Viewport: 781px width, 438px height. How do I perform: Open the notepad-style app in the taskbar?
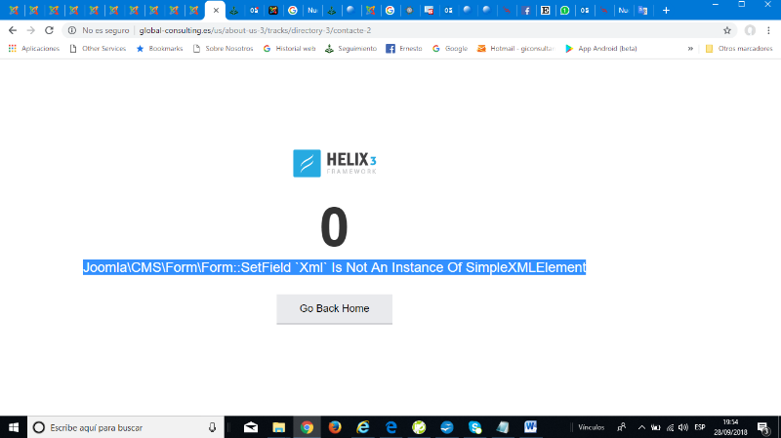[x=503, y=427]
